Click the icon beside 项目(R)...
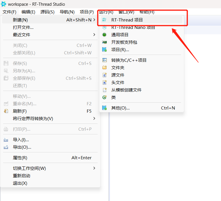This screenshot has width=221, height=201. (x=104, y=49)
